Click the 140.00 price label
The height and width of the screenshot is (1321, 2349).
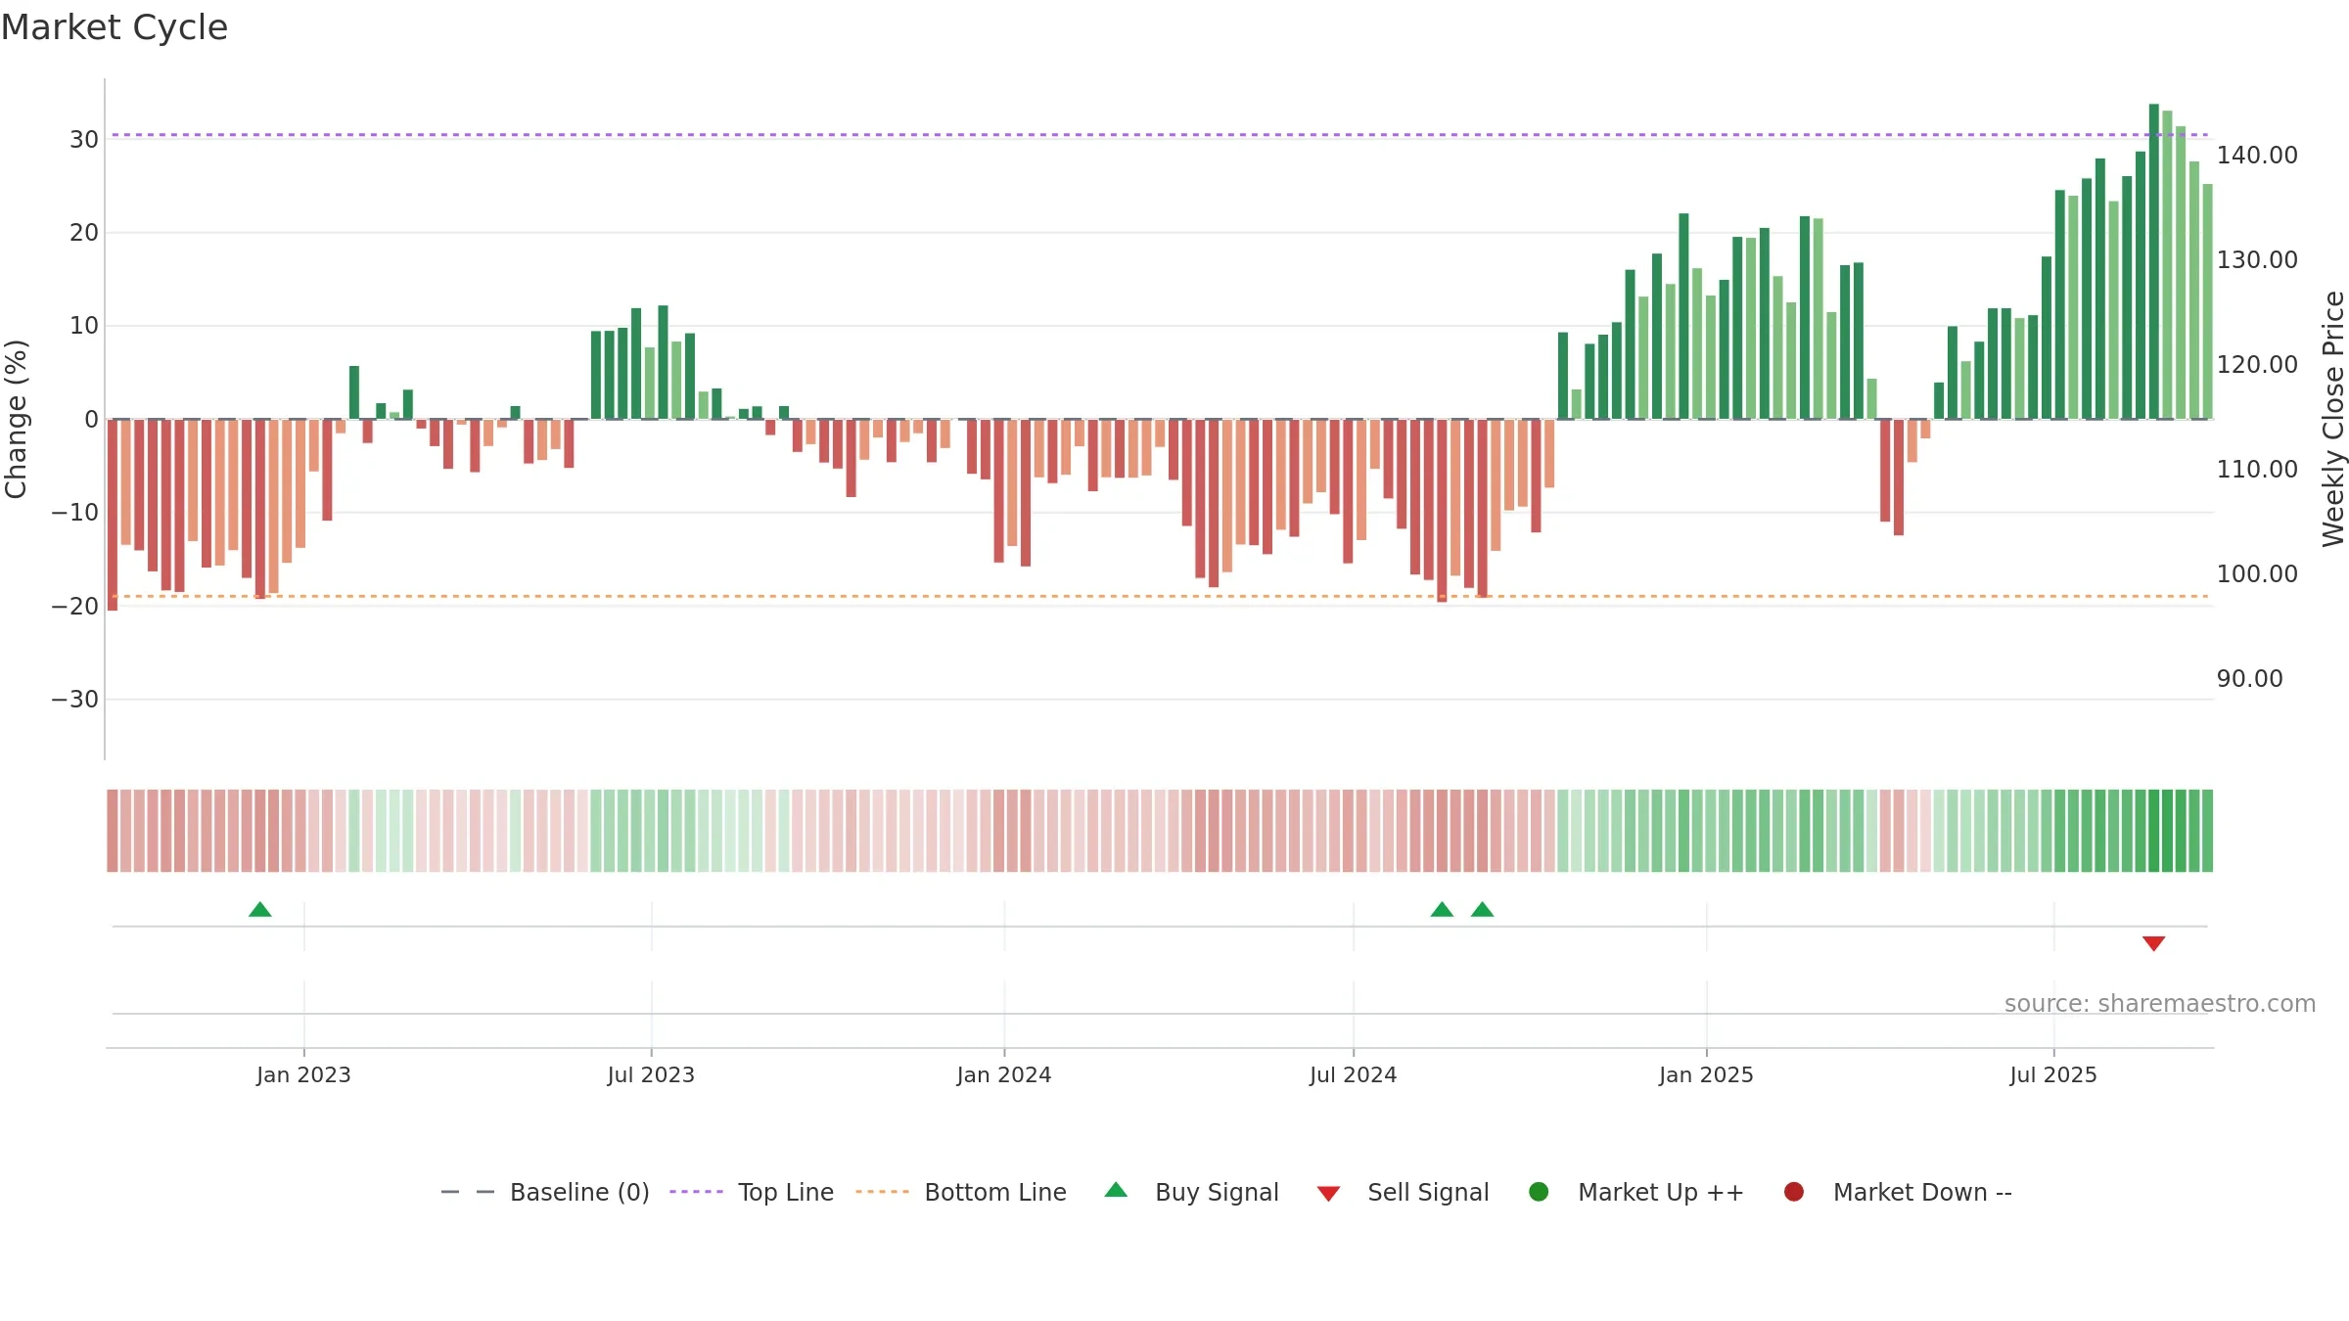(x=2257, y=155)
